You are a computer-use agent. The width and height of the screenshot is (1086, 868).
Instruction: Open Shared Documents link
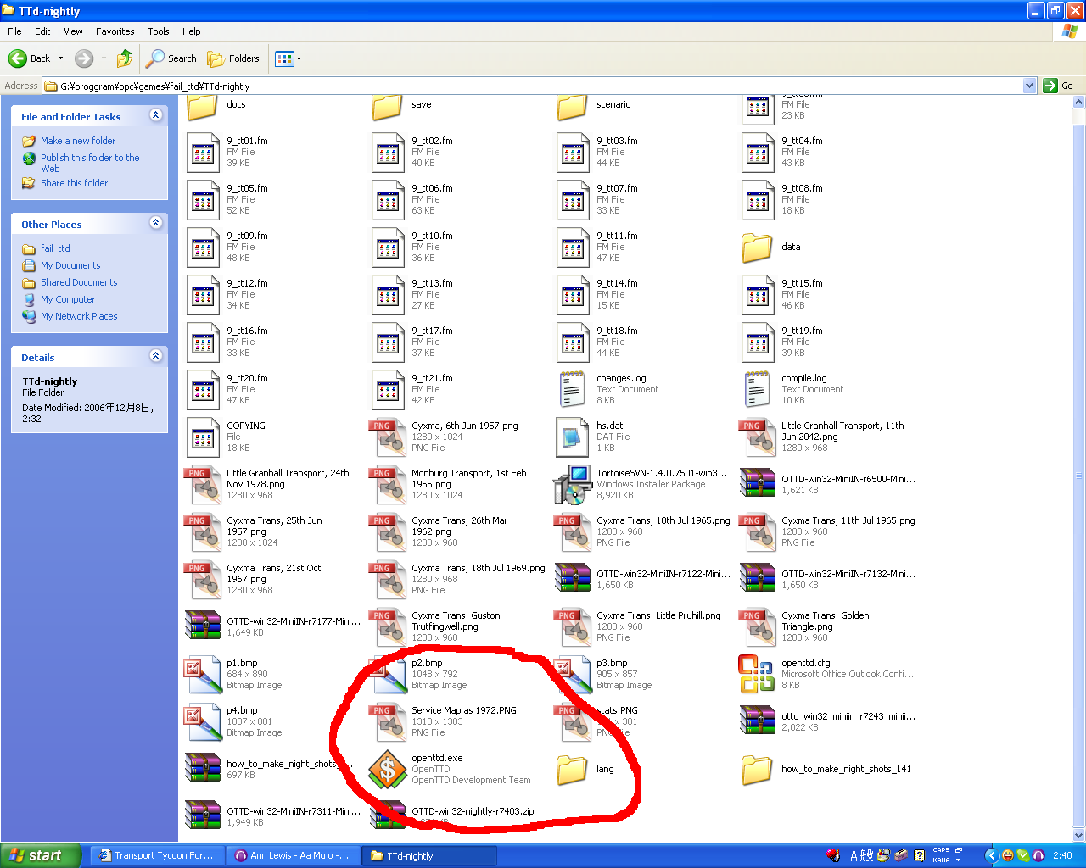(79, 282)
